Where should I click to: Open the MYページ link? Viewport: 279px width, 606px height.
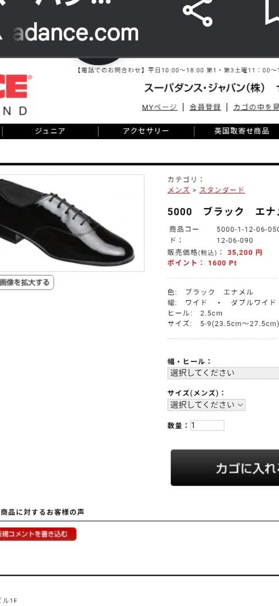pos(160,107)
